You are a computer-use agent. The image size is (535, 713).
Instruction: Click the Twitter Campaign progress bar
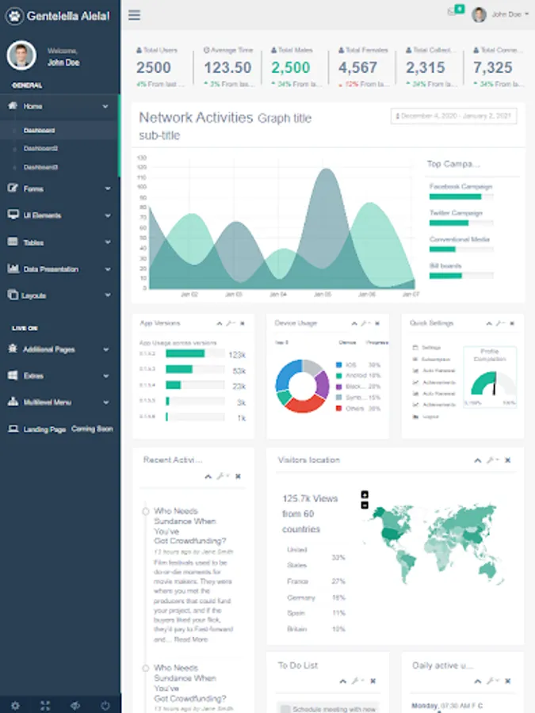(461, 223)
